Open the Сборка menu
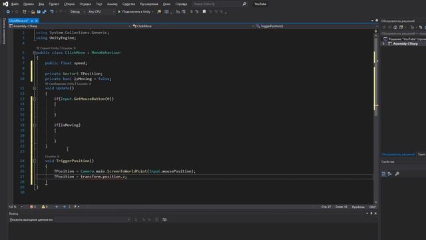 [69, 4]
